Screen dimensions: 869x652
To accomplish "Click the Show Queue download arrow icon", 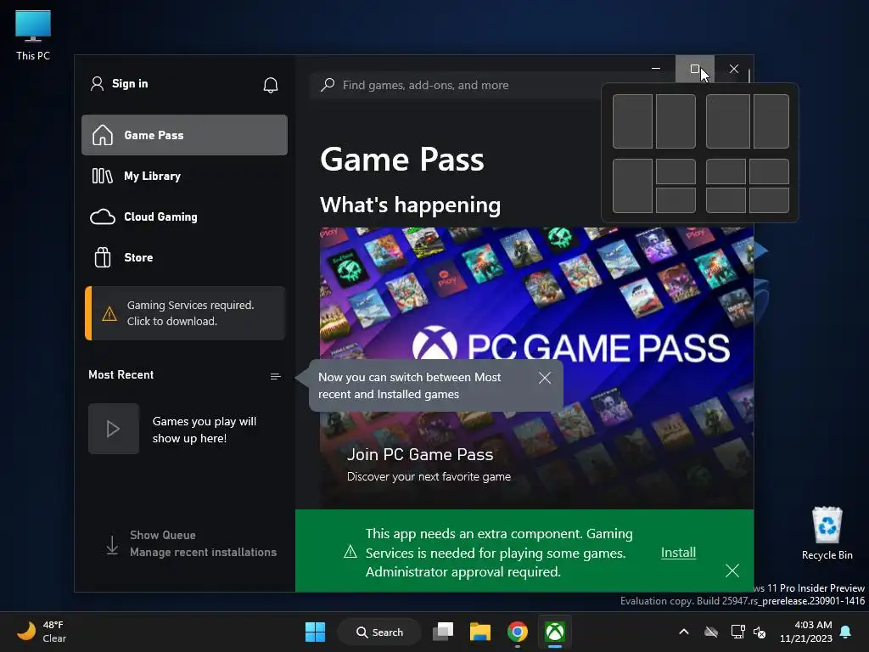I will (x=112, y=545).
